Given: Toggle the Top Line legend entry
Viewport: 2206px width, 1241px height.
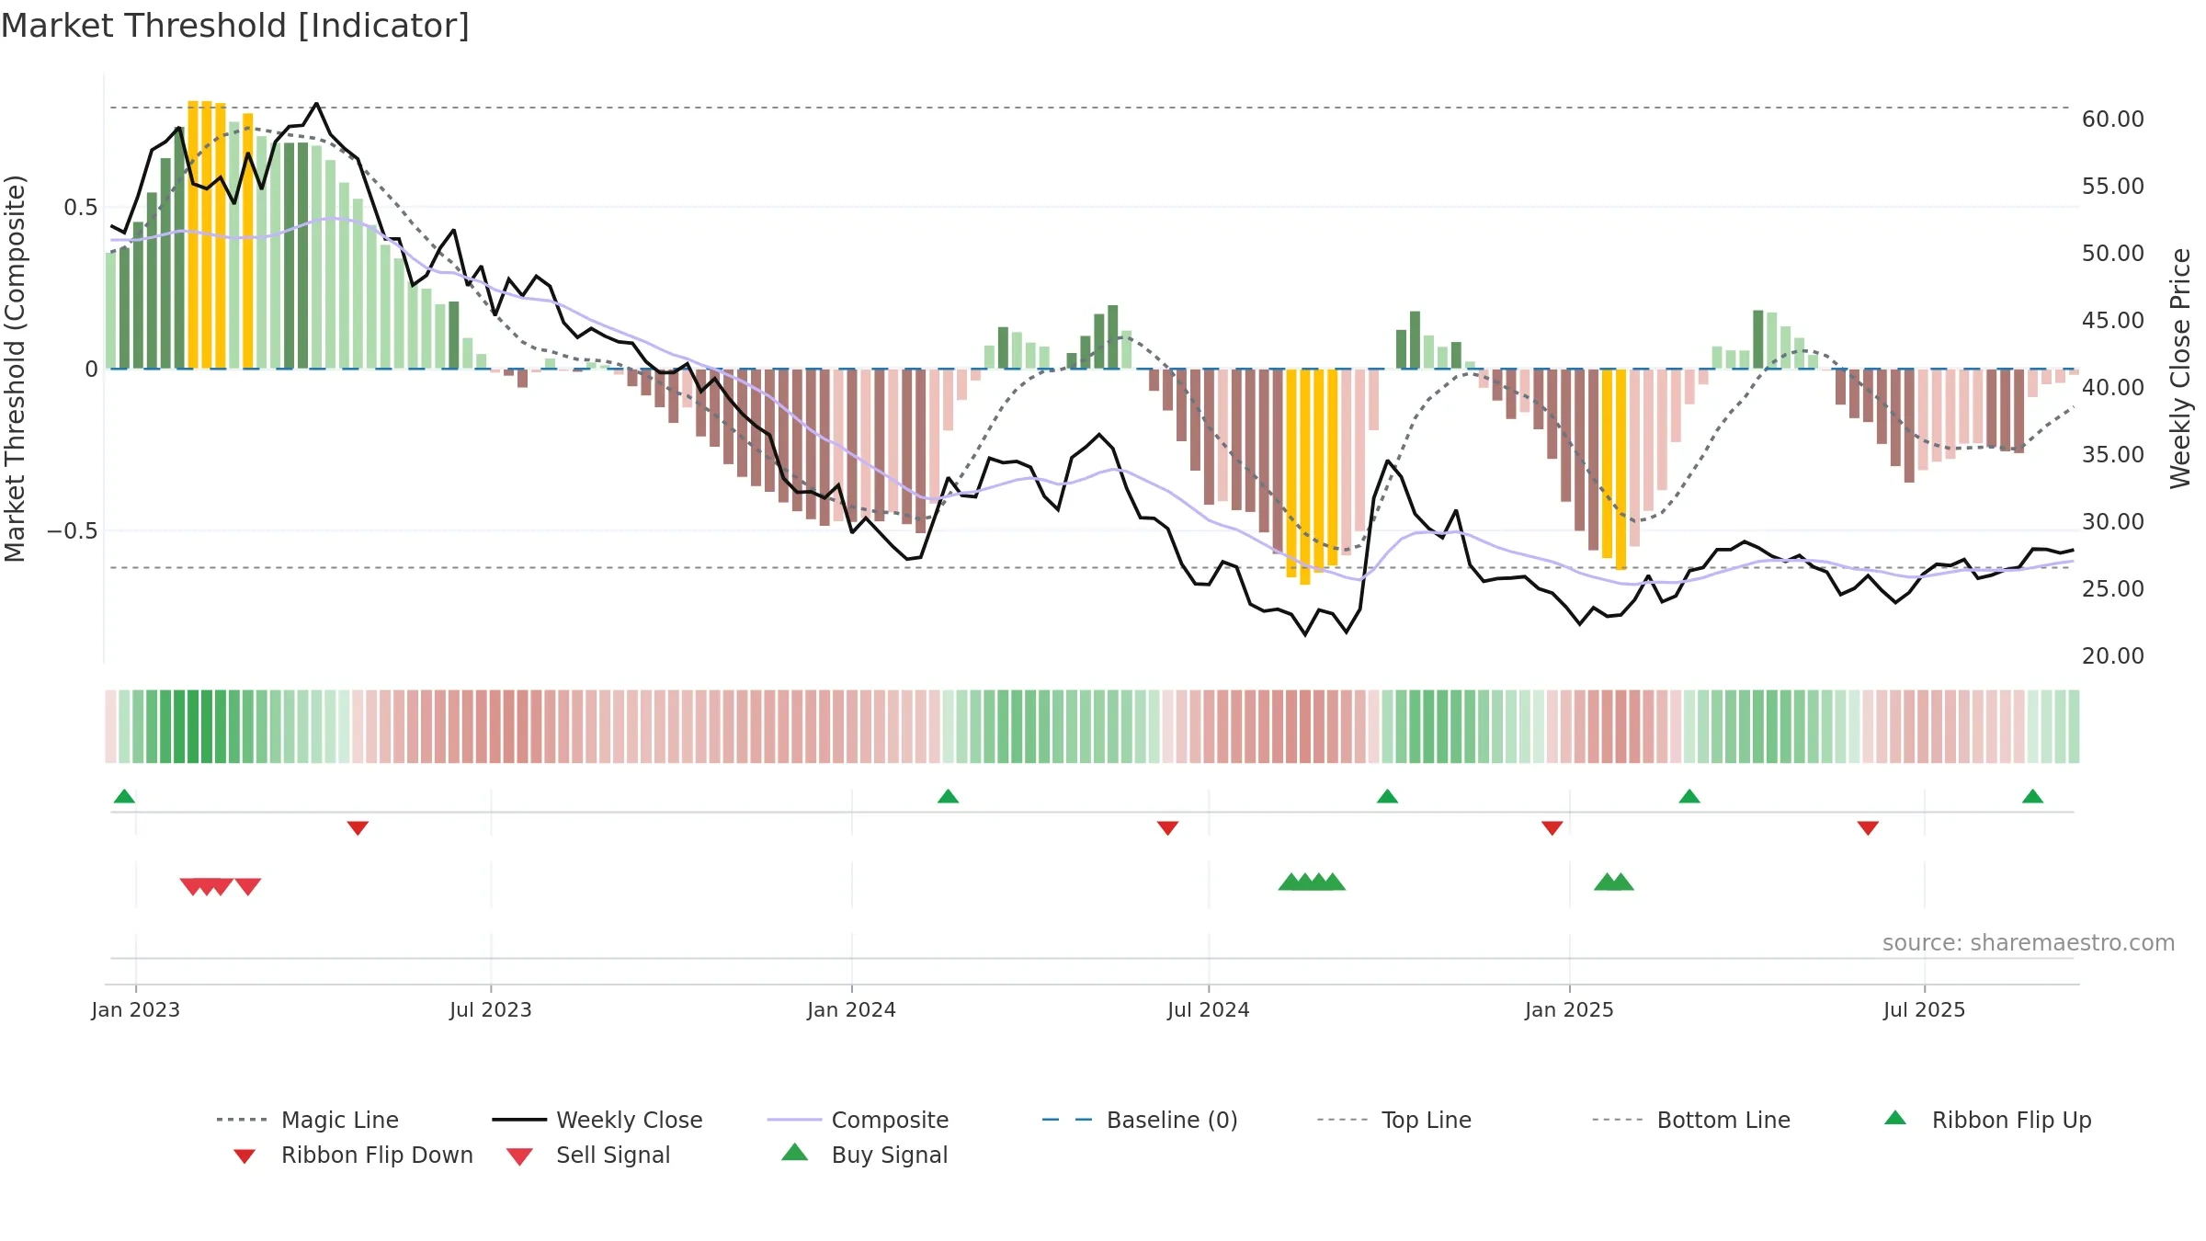Looking at the screenshot, I should (1393, 1120).
